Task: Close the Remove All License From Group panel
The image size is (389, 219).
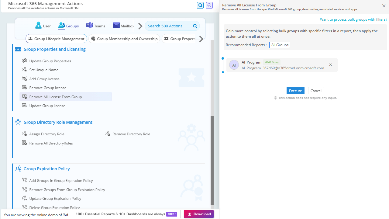Action: tap(384, 6)
